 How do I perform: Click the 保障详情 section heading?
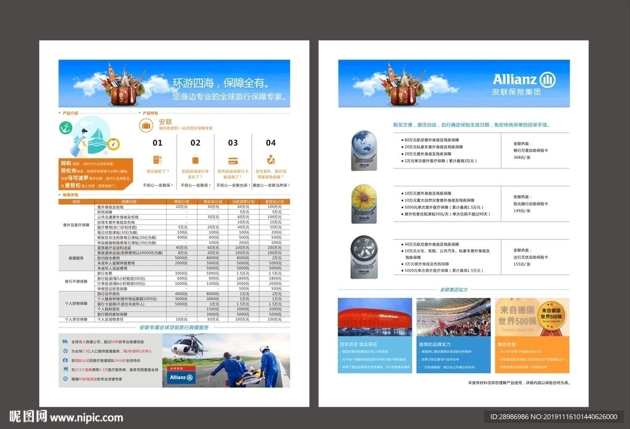[x=70, y=194]
